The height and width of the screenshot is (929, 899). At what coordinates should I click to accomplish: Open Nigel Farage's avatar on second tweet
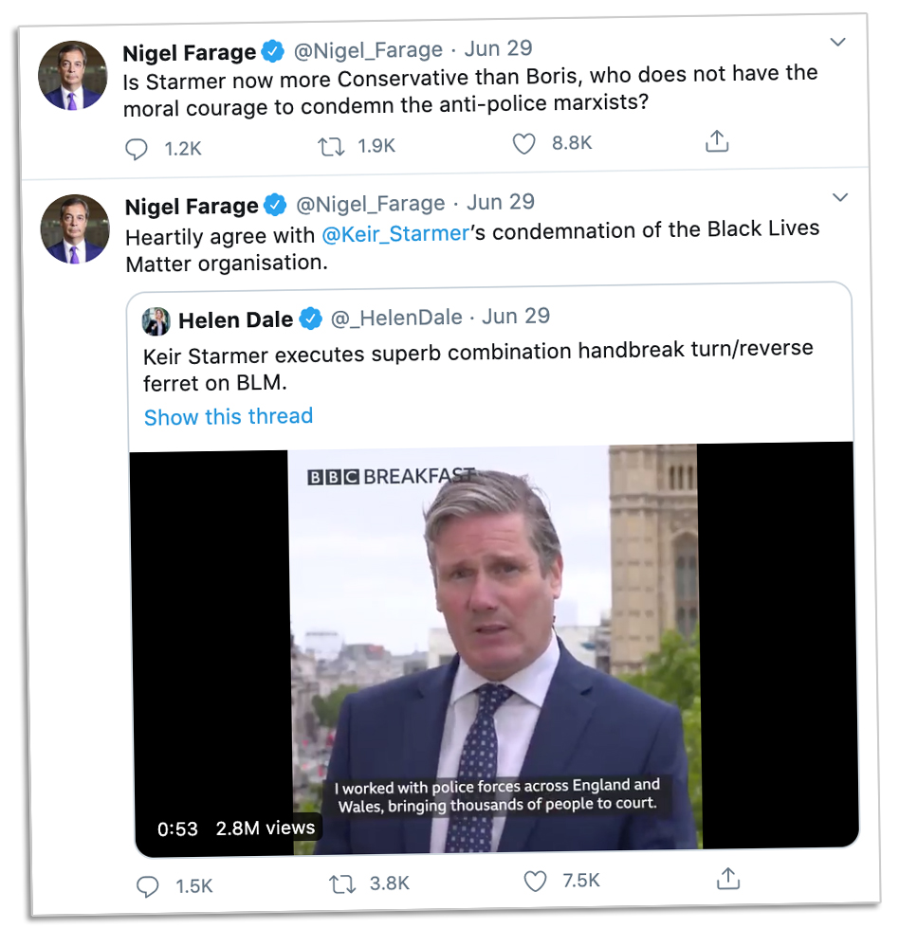[74, 230]
